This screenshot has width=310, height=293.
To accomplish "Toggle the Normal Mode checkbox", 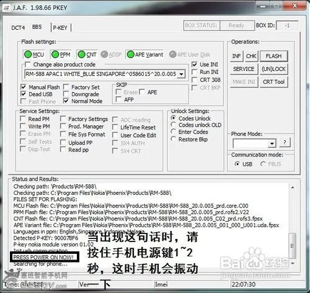I will click(x=66, y=101).
